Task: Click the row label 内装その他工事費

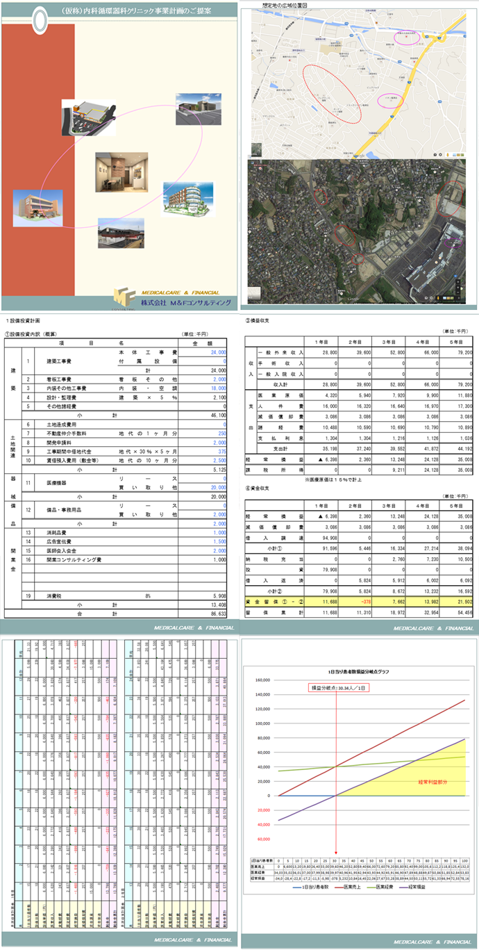Action: point(65,388)
